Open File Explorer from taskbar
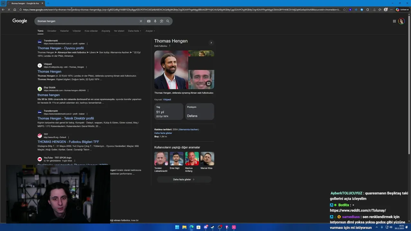 point(184,227)
